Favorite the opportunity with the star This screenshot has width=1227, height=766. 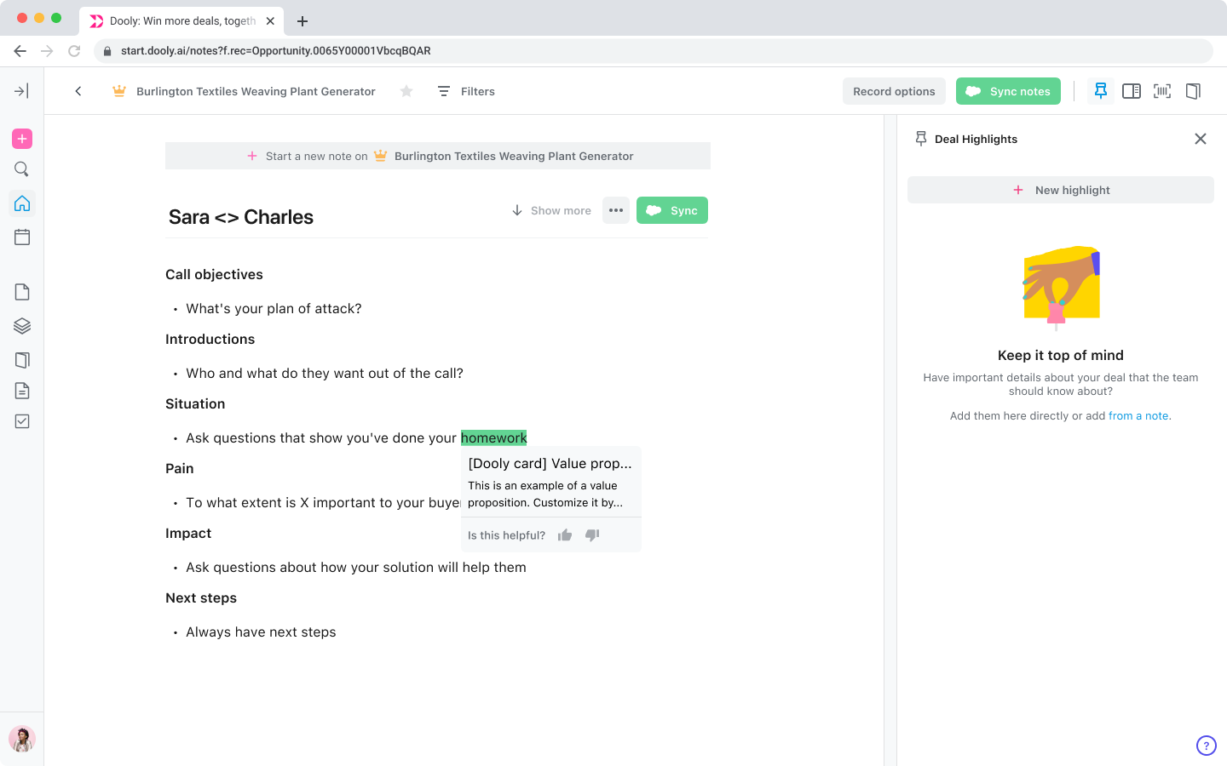[x=406, y=91]
